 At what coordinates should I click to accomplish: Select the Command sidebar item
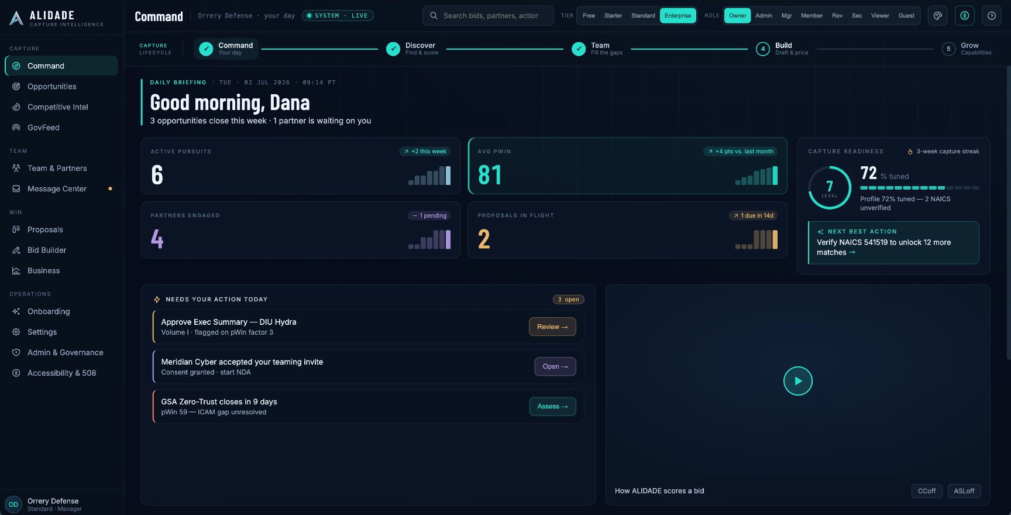61,66
